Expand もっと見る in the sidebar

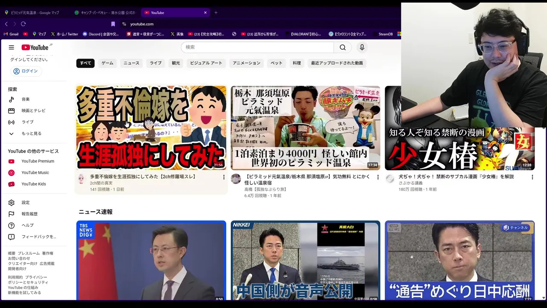[34, 133]
